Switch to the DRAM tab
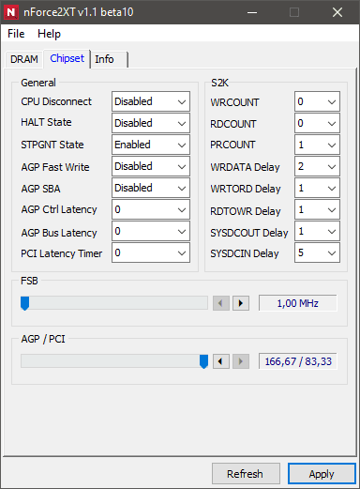The width and height of the screenshot is (360, 489). click(24, 59)
